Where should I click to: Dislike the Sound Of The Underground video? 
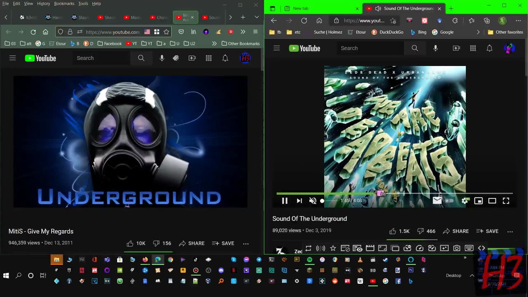click(426, 231)
